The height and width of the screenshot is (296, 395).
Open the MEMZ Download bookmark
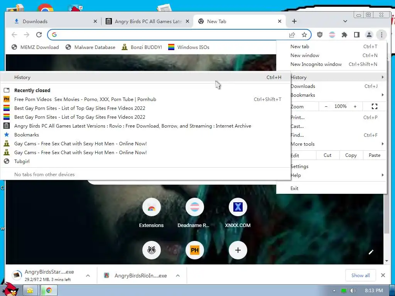pos(35,47)
